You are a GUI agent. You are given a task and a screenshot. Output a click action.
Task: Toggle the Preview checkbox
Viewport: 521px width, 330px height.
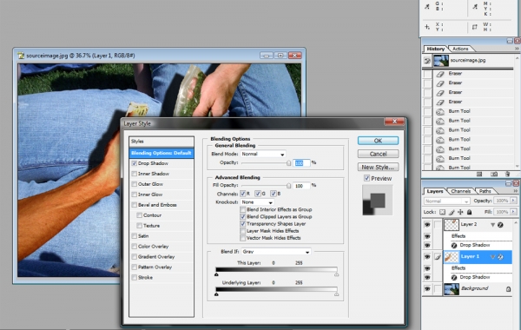[x=366, y=178]
